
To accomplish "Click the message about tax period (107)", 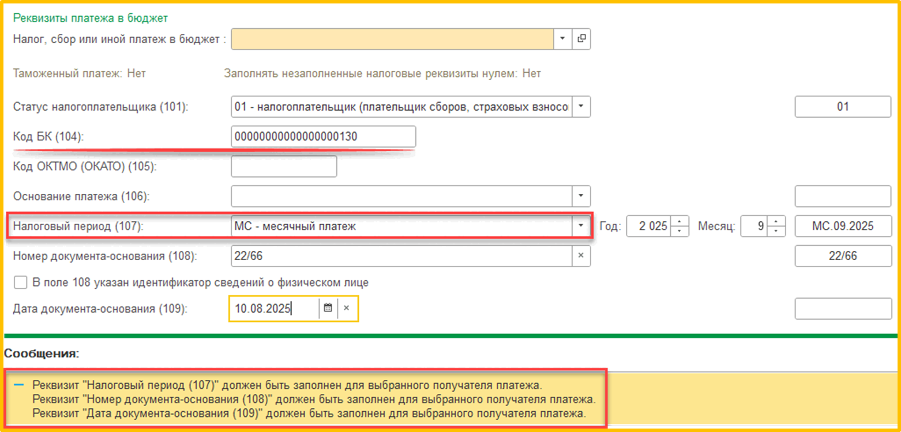I will click(287, 384).
